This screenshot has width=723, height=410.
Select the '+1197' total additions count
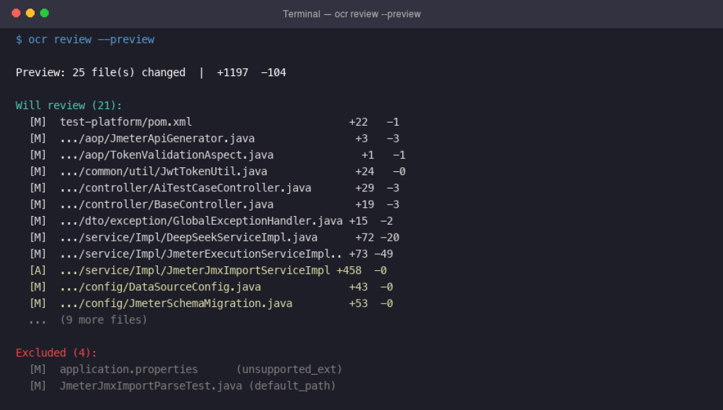pyautogui.click(x=232, y=73)
